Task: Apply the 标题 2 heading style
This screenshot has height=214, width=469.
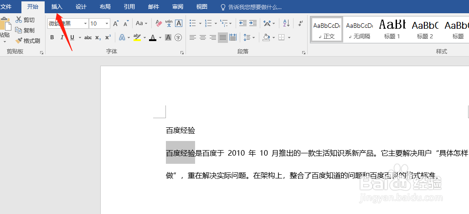Action: click(x=425, y=29)
